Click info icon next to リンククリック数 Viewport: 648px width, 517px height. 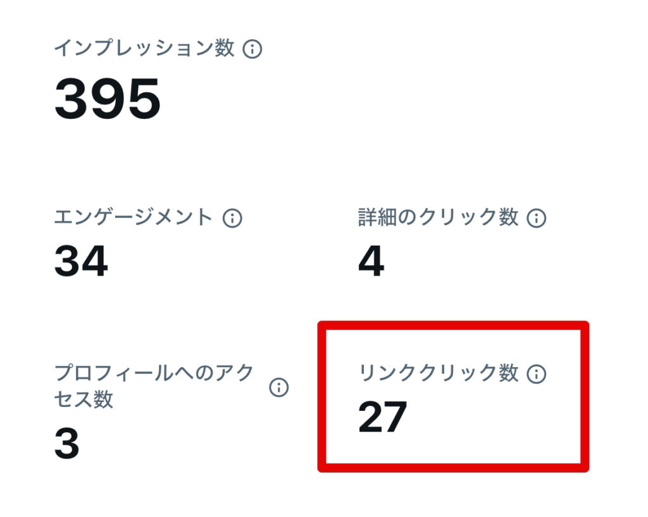[x=537, y=374]
